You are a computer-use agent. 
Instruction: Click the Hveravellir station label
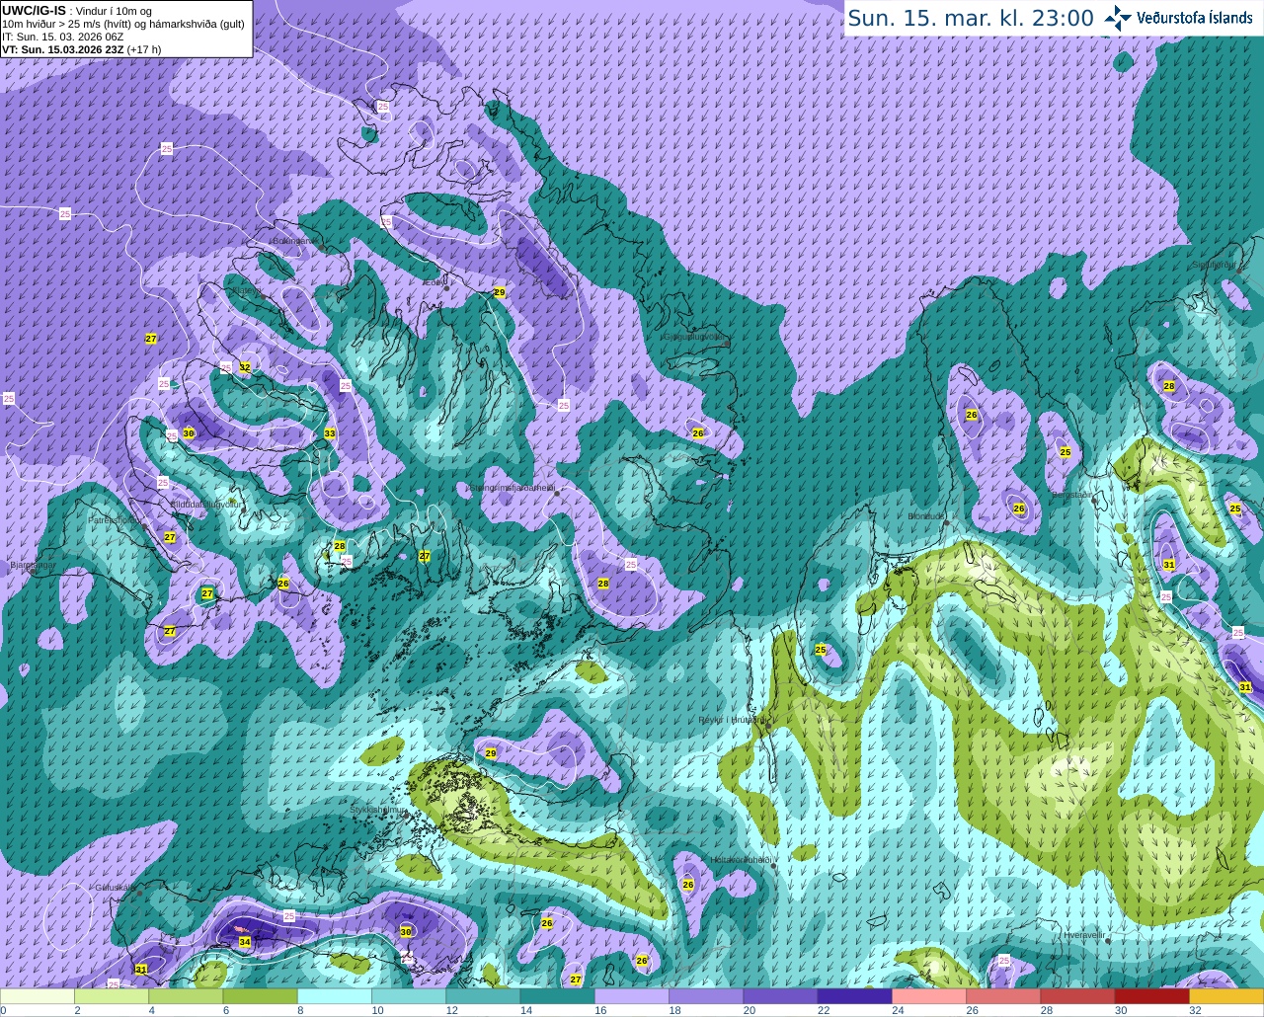[1084, 934]
